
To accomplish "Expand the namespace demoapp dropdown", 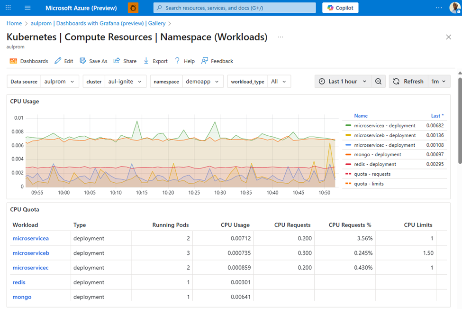I will point(202,82).
